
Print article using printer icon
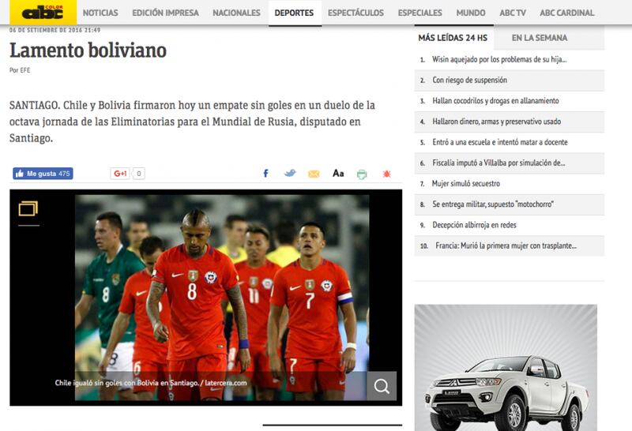tap(362, 174)
